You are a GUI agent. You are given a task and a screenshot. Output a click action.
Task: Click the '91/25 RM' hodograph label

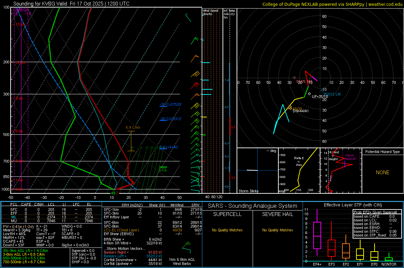tap(304, 81)
